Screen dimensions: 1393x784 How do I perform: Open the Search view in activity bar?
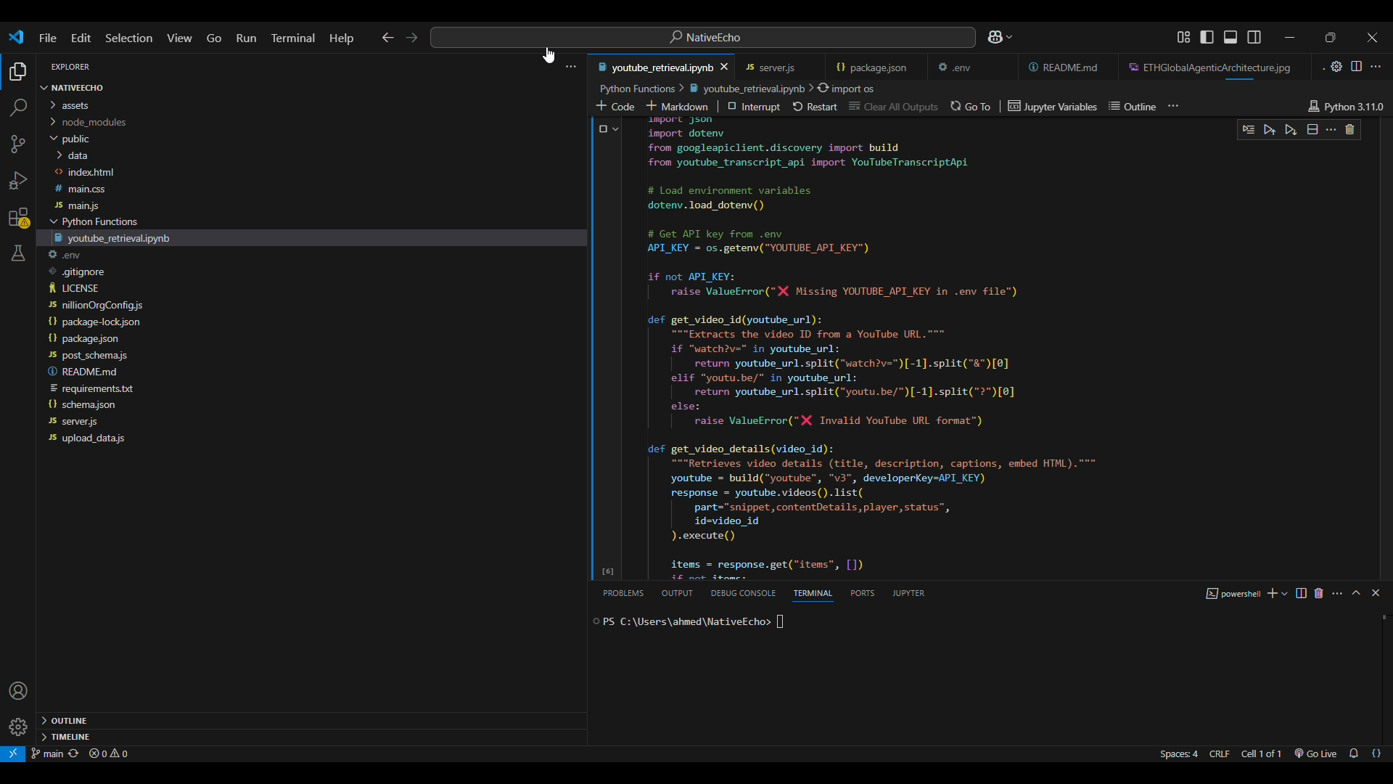click(18, 108)
